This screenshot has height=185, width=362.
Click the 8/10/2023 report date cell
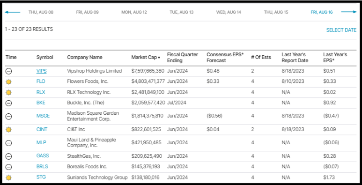293,81
